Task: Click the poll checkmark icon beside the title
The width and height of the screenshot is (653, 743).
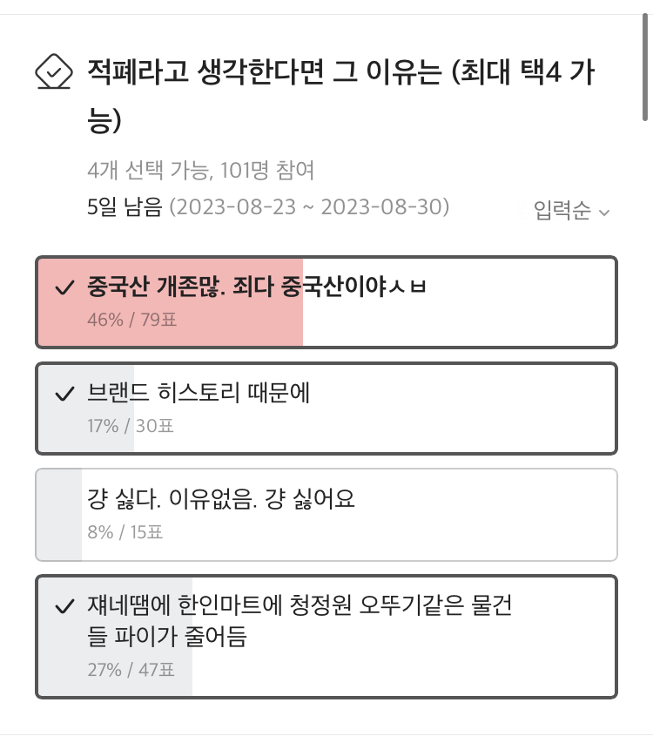Action: (53, 71)
